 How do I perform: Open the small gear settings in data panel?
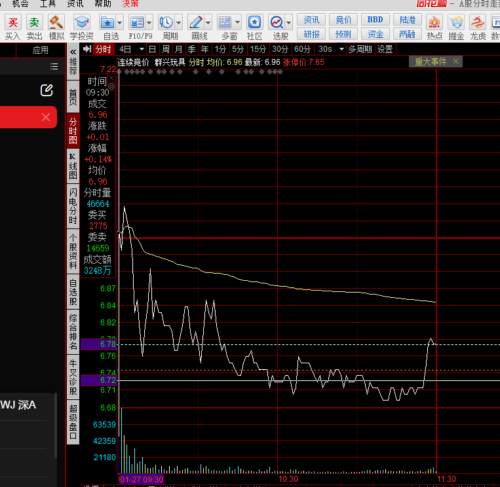[x=111, y=86]
